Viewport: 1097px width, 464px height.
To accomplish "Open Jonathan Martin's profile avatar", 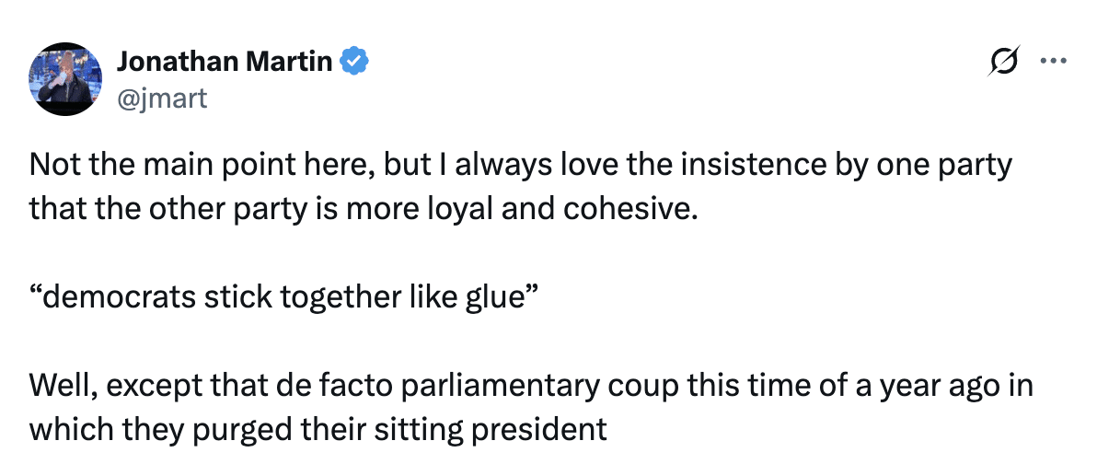I will pos(65,79).
